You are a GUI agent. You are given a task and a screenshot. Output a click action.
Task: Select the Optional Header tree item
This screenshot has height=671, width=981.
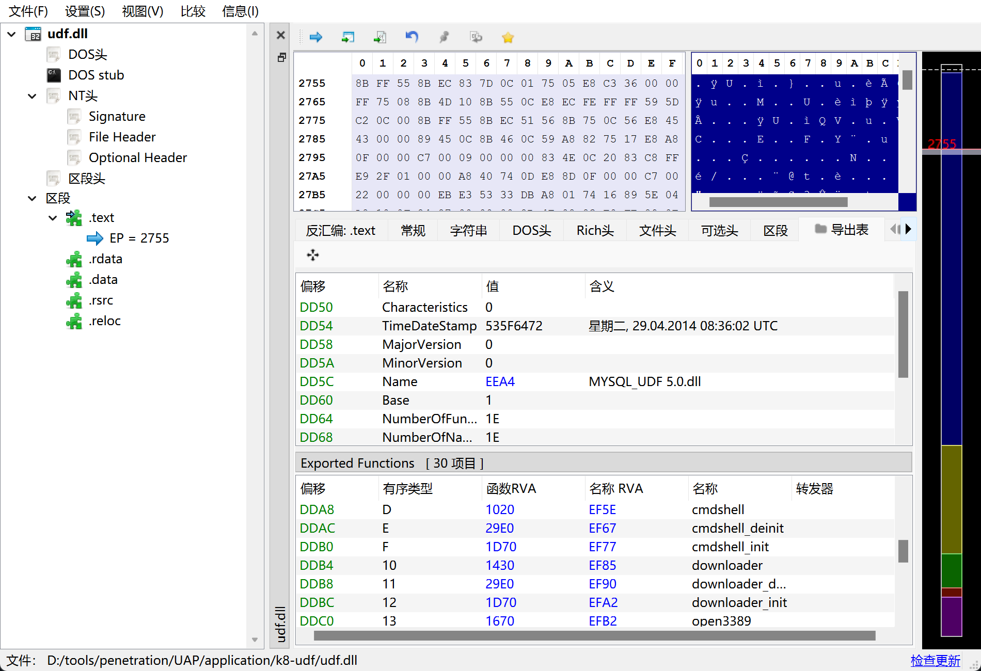[138, 158]
